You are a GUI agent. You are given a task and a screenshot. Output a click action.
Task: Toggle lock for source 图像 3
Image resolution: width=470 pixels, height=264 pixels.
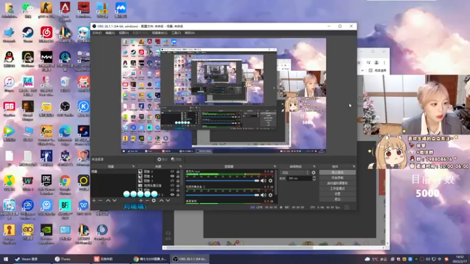point(178,181)
